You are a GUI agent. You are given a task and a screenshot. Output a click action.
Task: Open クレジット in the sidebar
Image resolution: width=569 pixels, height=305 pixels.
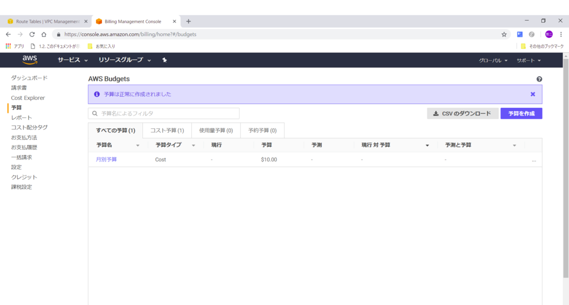click(24, 177)
